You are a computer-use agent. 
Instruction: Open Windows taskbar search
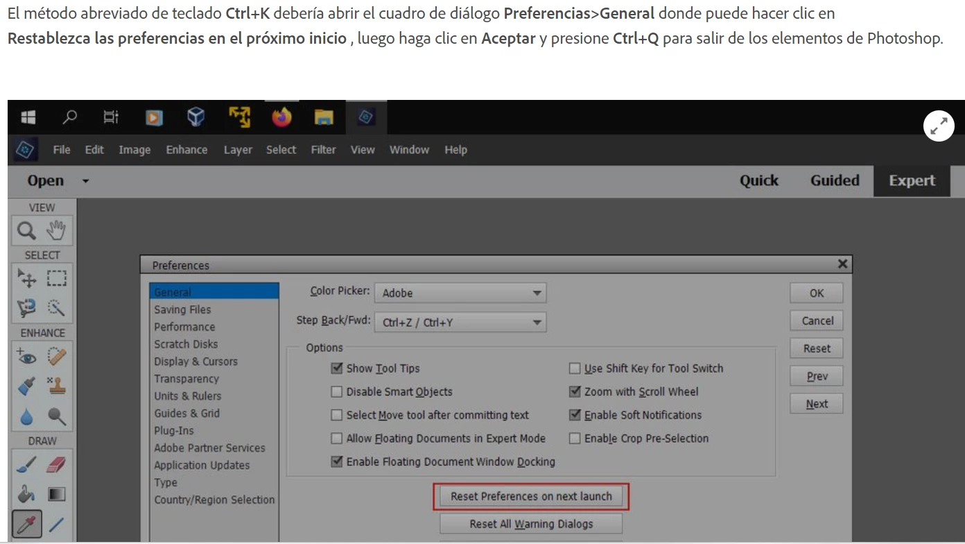click(69, 117)
